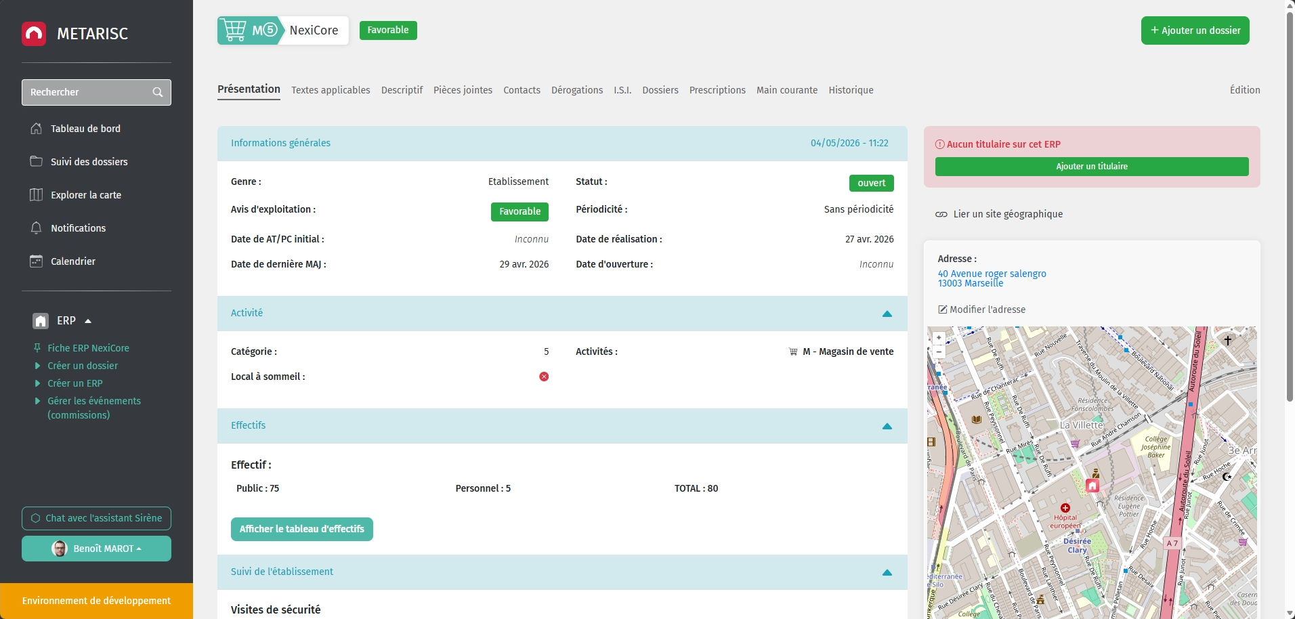
Task: Open the 40 Avenue roger salengro address link
Action: [992, 278]
